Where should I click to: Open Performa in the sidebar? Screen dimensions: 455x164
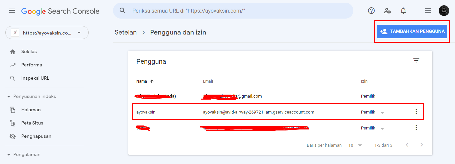coord(32,65)
